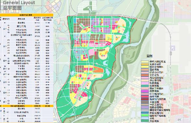
Task: Select the 水域 light blue legend swatch
Action: click(x=145, y=118)
